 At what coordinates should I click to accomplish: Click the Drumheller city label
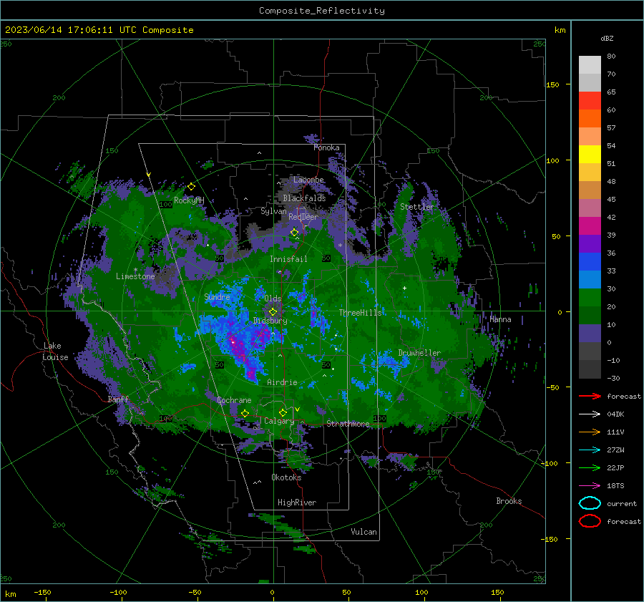(419, 353)
